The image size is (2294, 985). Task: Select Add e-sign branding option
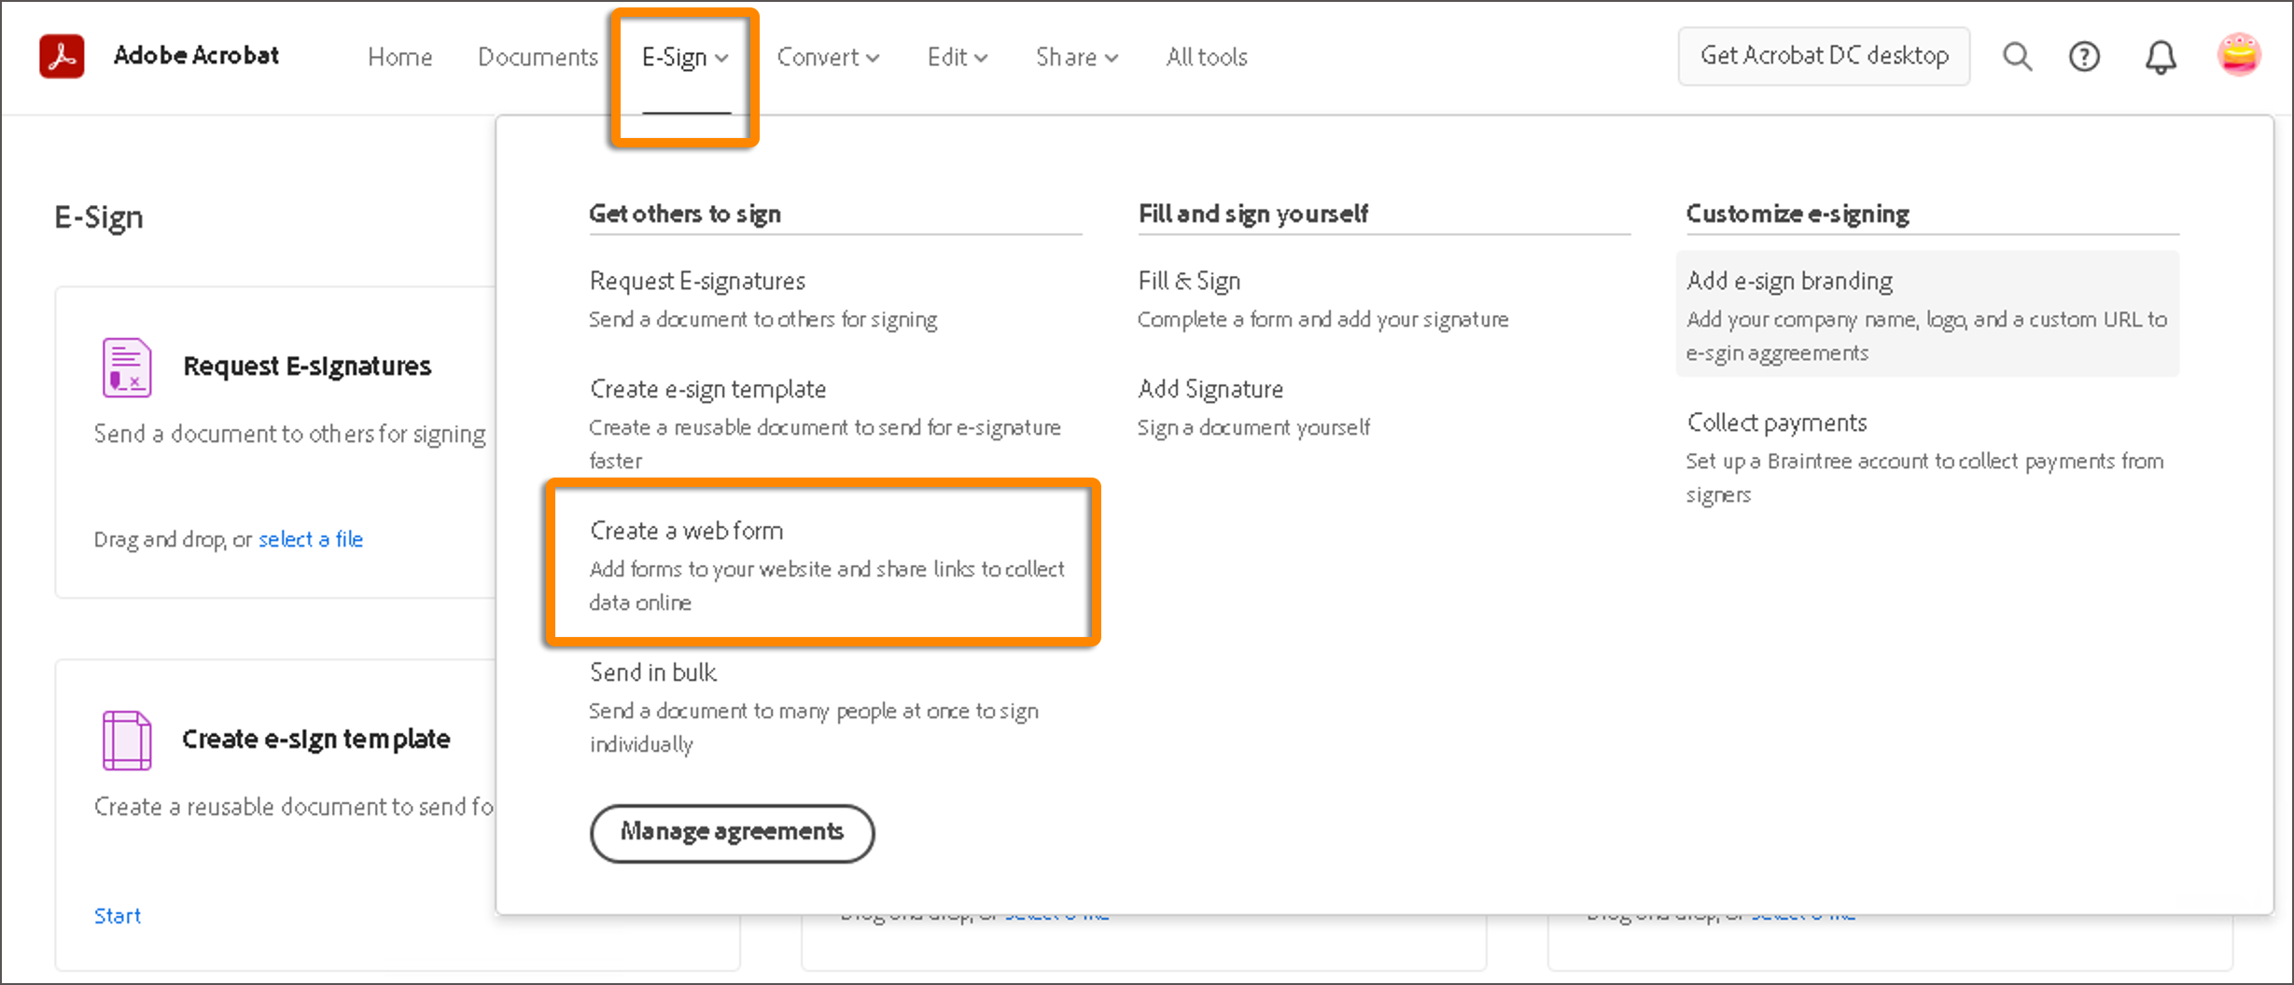(x=1789, y=280)
